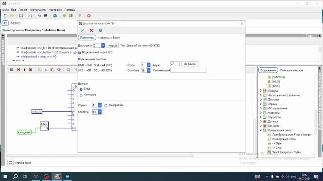Select the [DMS] block in the library
Viewport: 323px width, 181px height.
point(276,86)
